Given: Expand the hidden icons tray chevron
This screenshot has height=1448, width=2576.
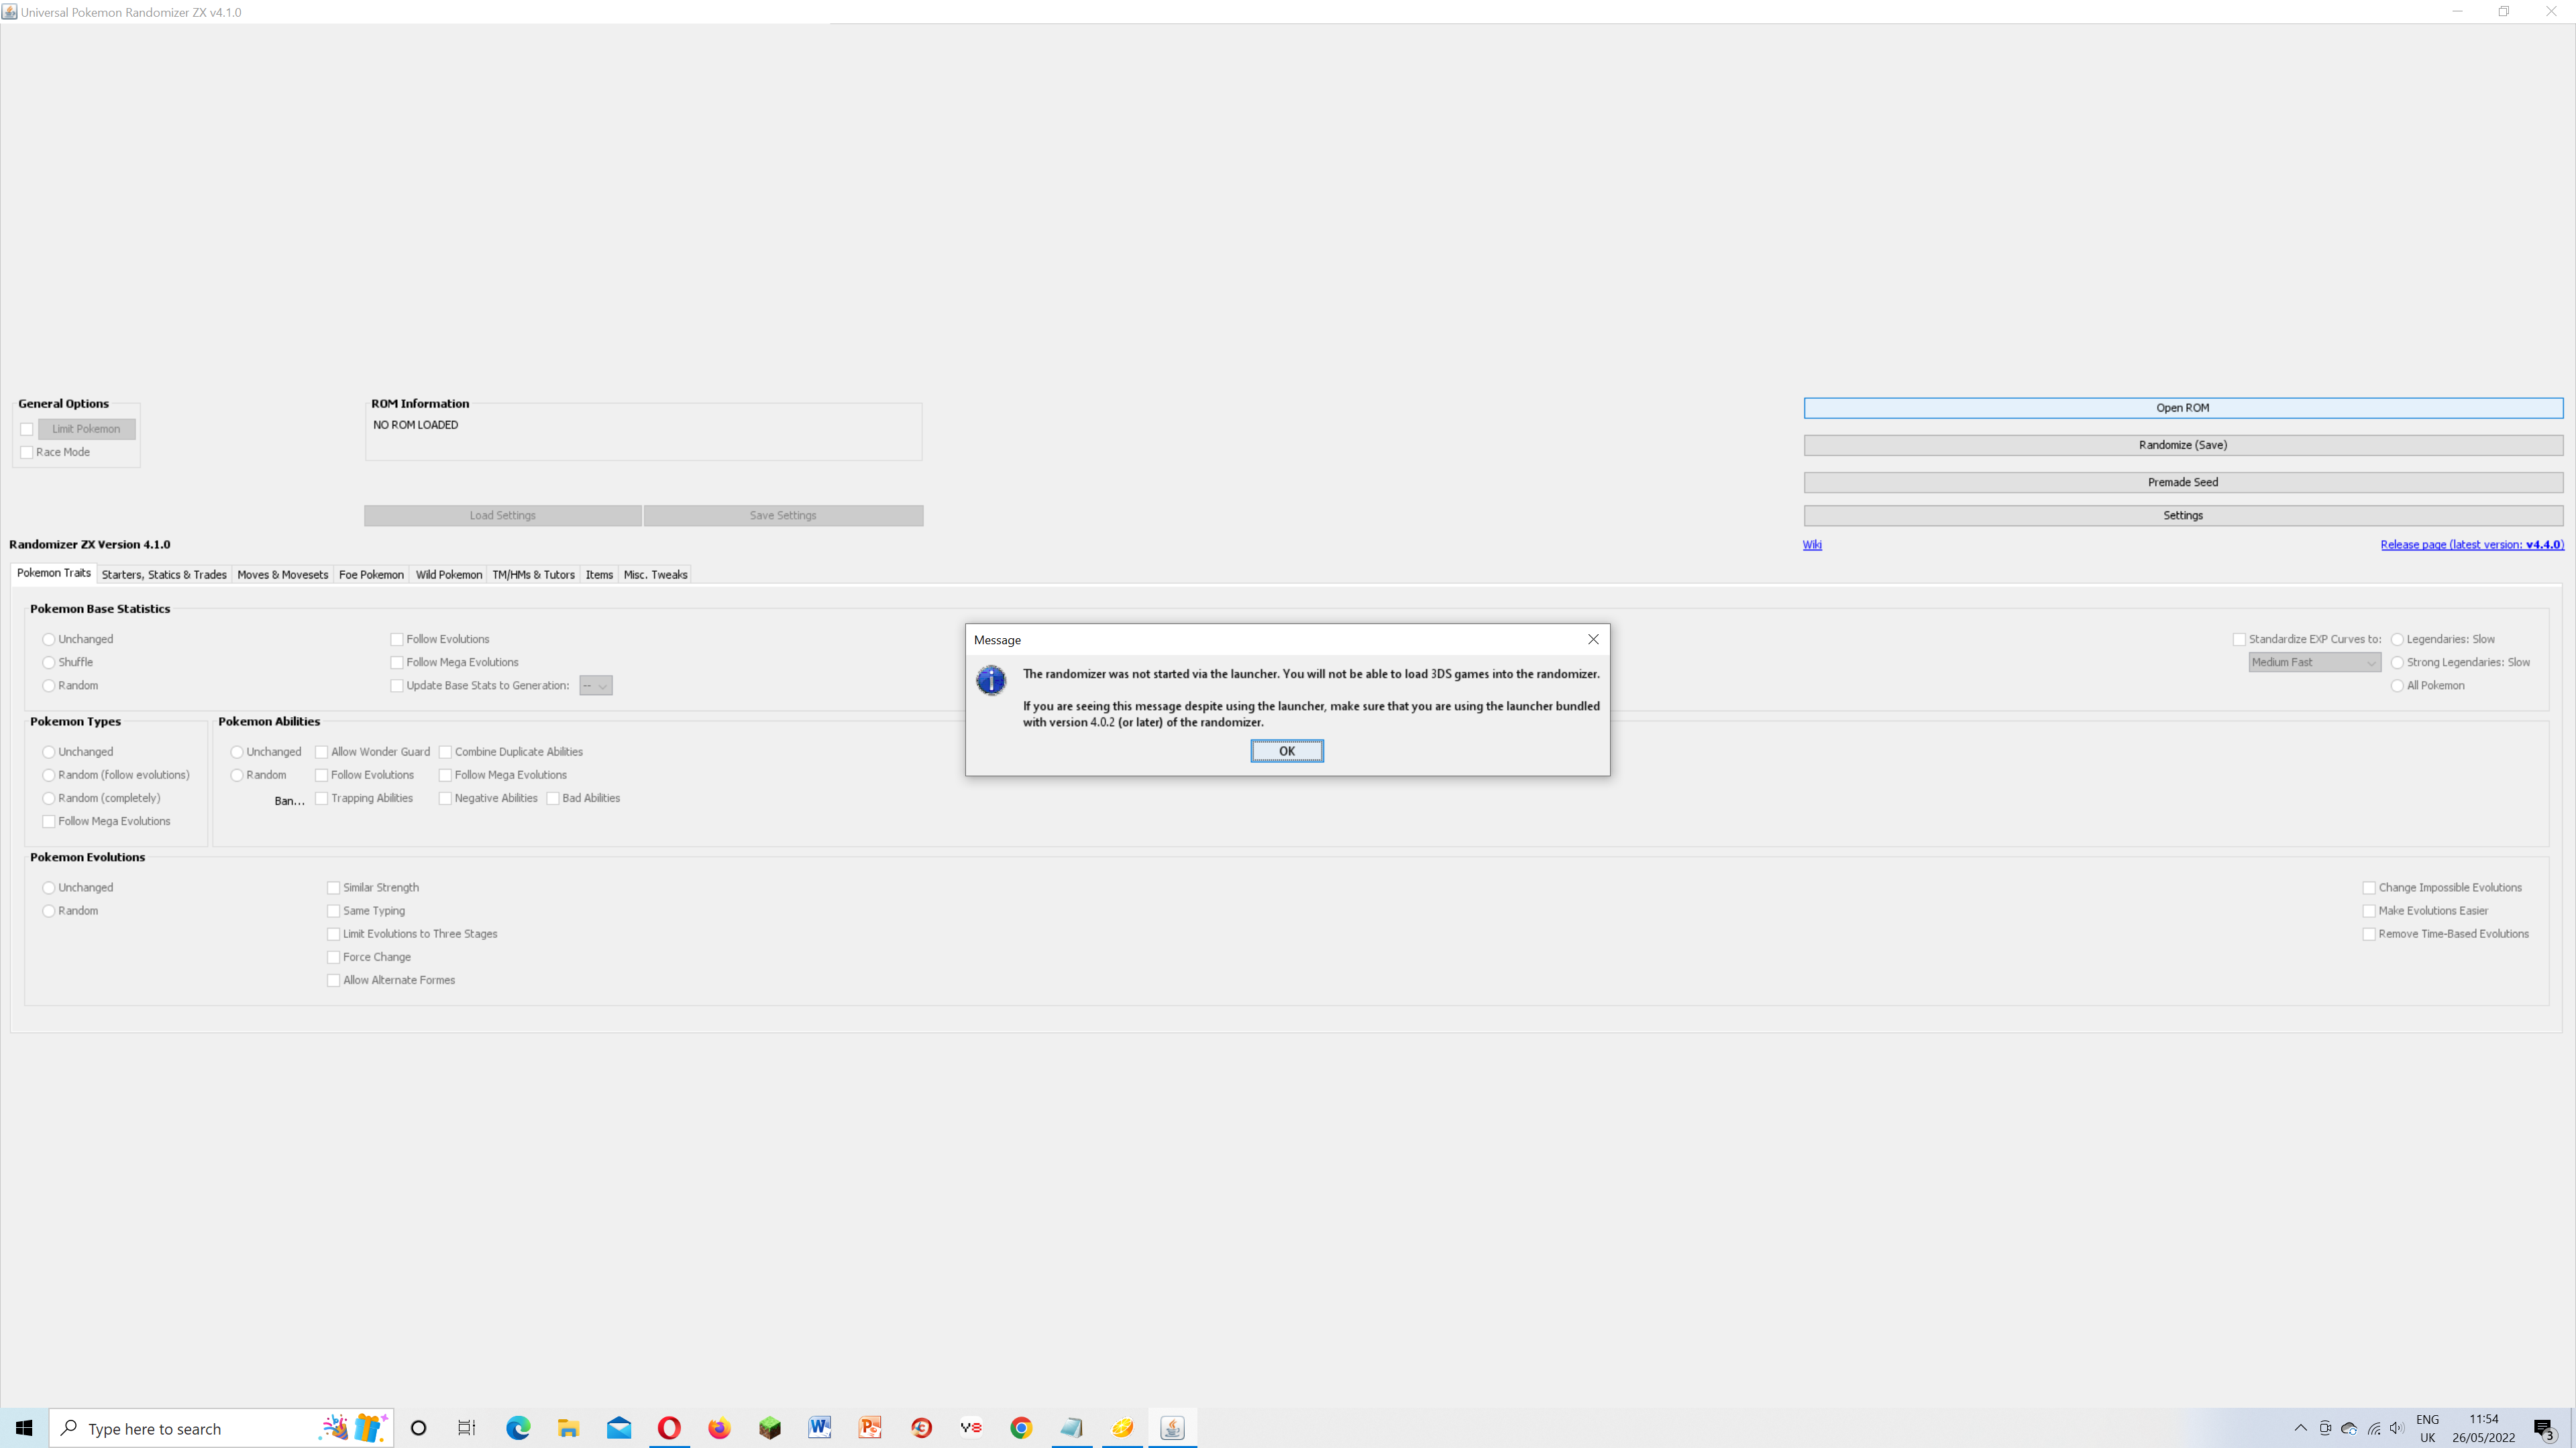Looking at the screenshot, I should pos(2301,1427).
